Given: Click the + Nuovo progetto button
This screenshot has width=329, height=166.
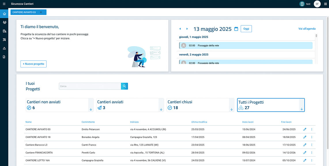Looking at the screenshot, I should click(33, 64).
